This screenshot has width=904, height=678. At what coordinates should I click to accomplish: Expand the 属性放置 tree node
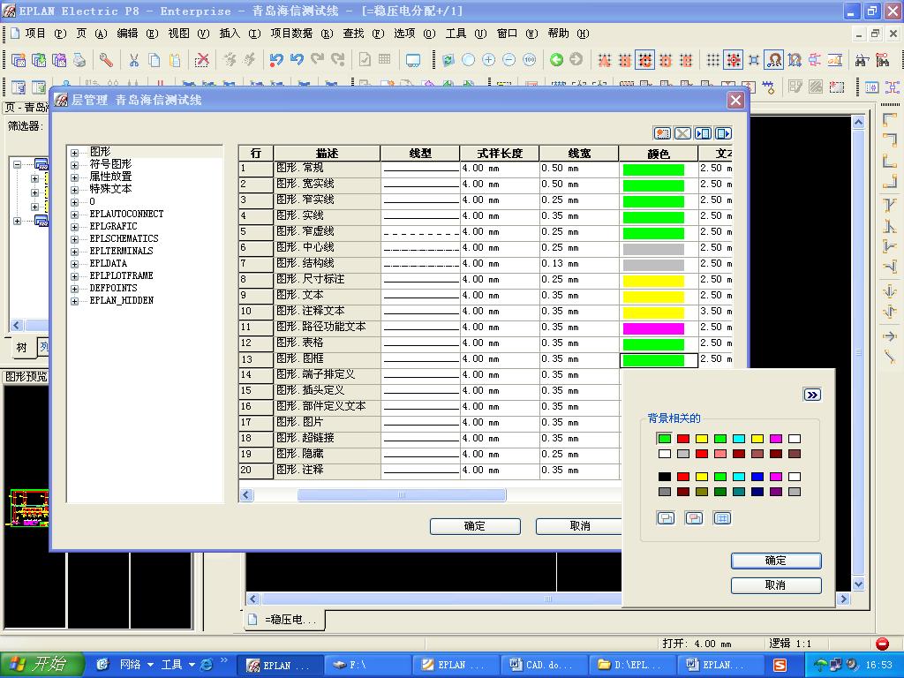pyautogui.click(x=74, y=177)
